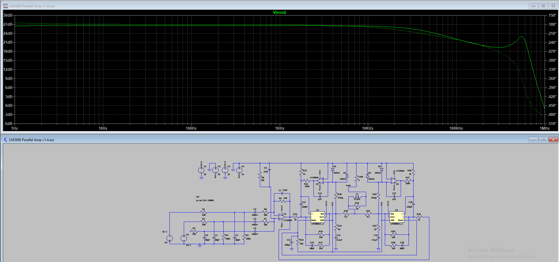Click the 100KHz frequency axis label

[x=456, y=128]
